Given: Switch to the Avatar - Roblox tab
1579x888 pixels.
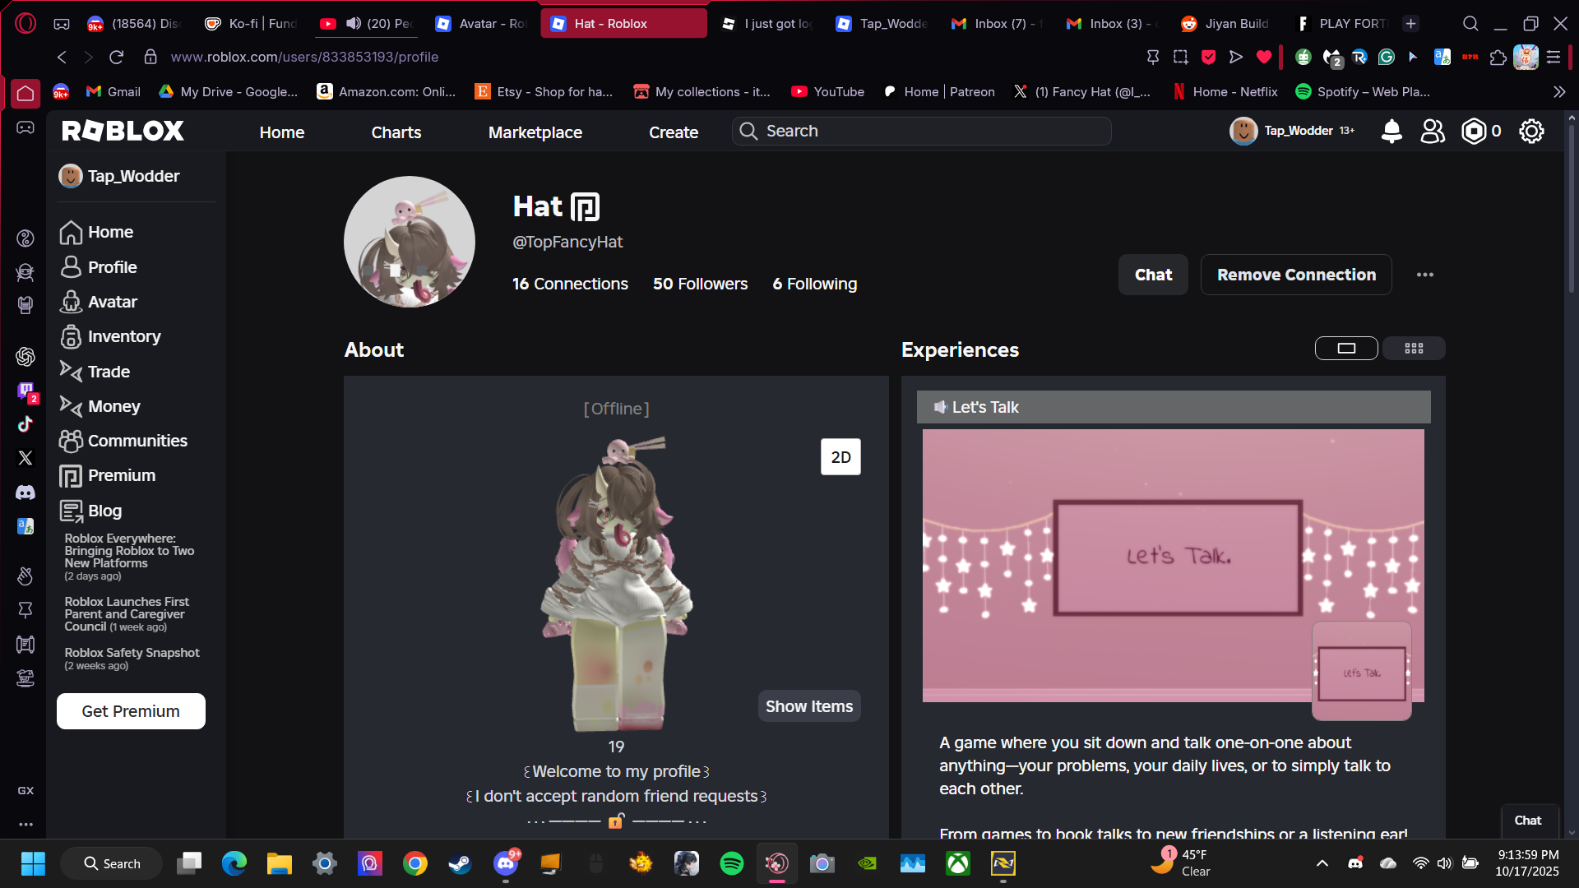Looking at the screenshot, I should tap(481, 24).
